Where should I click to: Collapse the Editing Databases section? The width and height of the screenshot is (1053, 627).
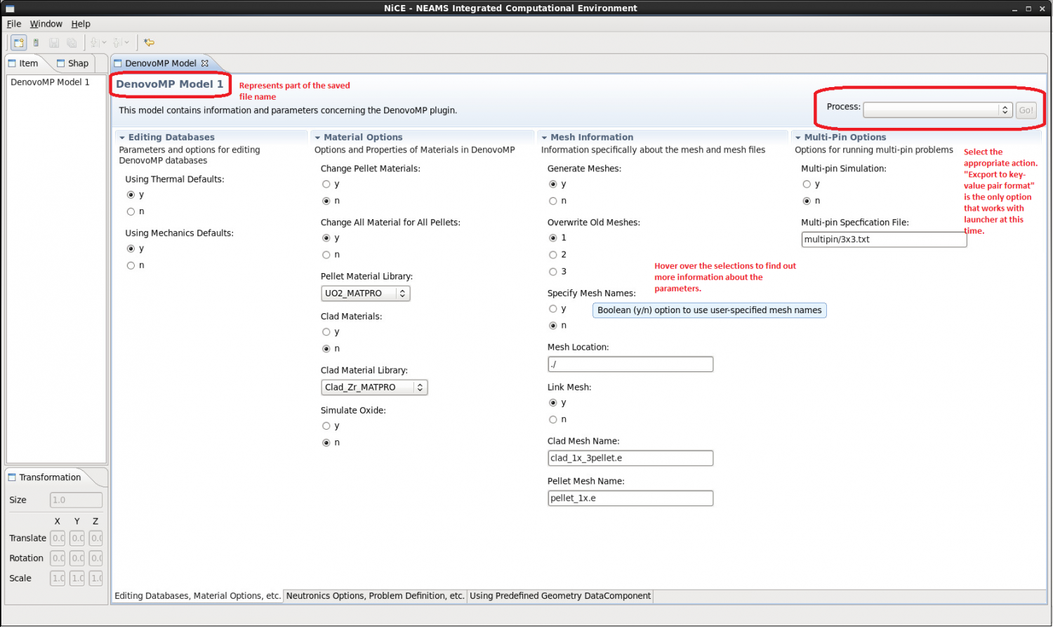point(122,138)
